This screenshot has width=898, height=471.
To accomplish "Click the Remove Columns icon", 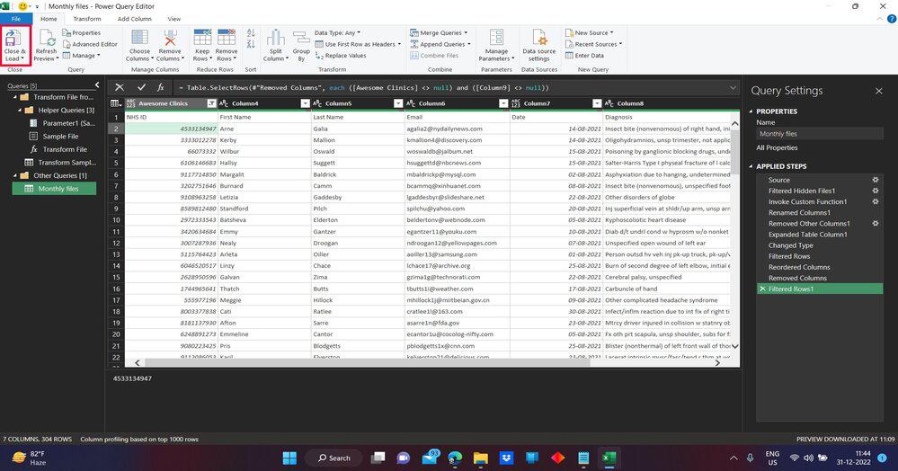I will click(170, 38).
